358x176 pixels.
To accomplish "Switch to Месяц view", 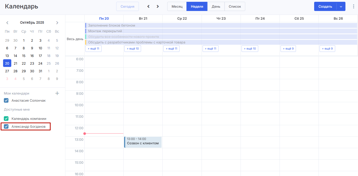I will click(177, 7).
